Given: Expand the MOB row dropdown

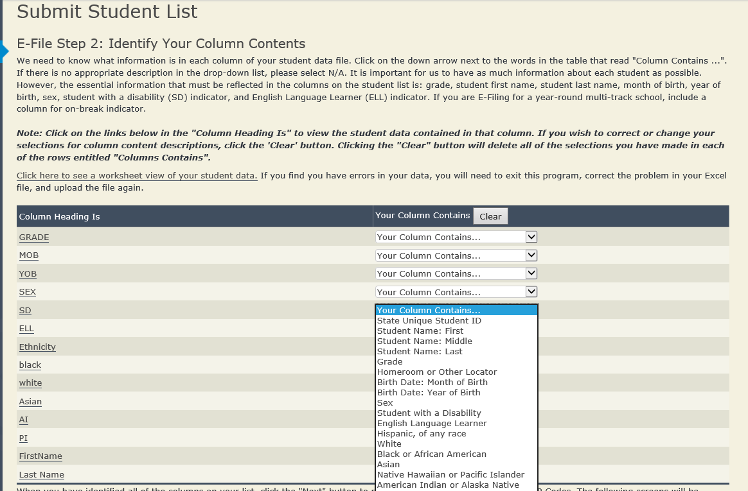Looking at the screenshot, I should click(456, 255).
